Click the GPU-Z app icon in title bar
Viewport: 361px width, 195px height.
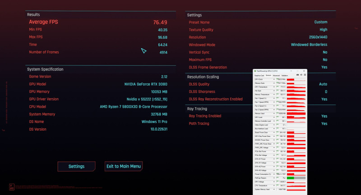(x=255, y=71)
